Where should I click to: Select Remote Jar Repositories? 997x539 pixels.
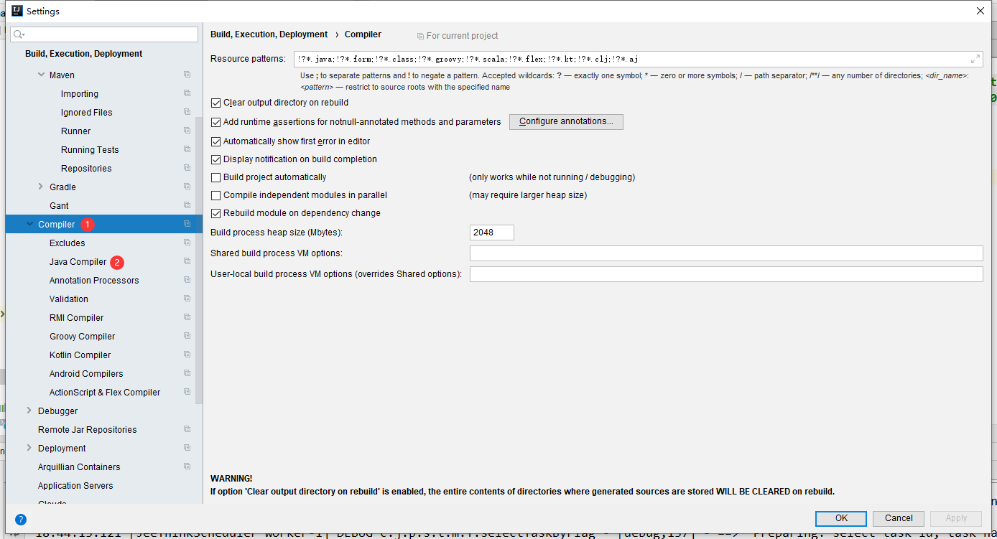click(x=87, y=430)
